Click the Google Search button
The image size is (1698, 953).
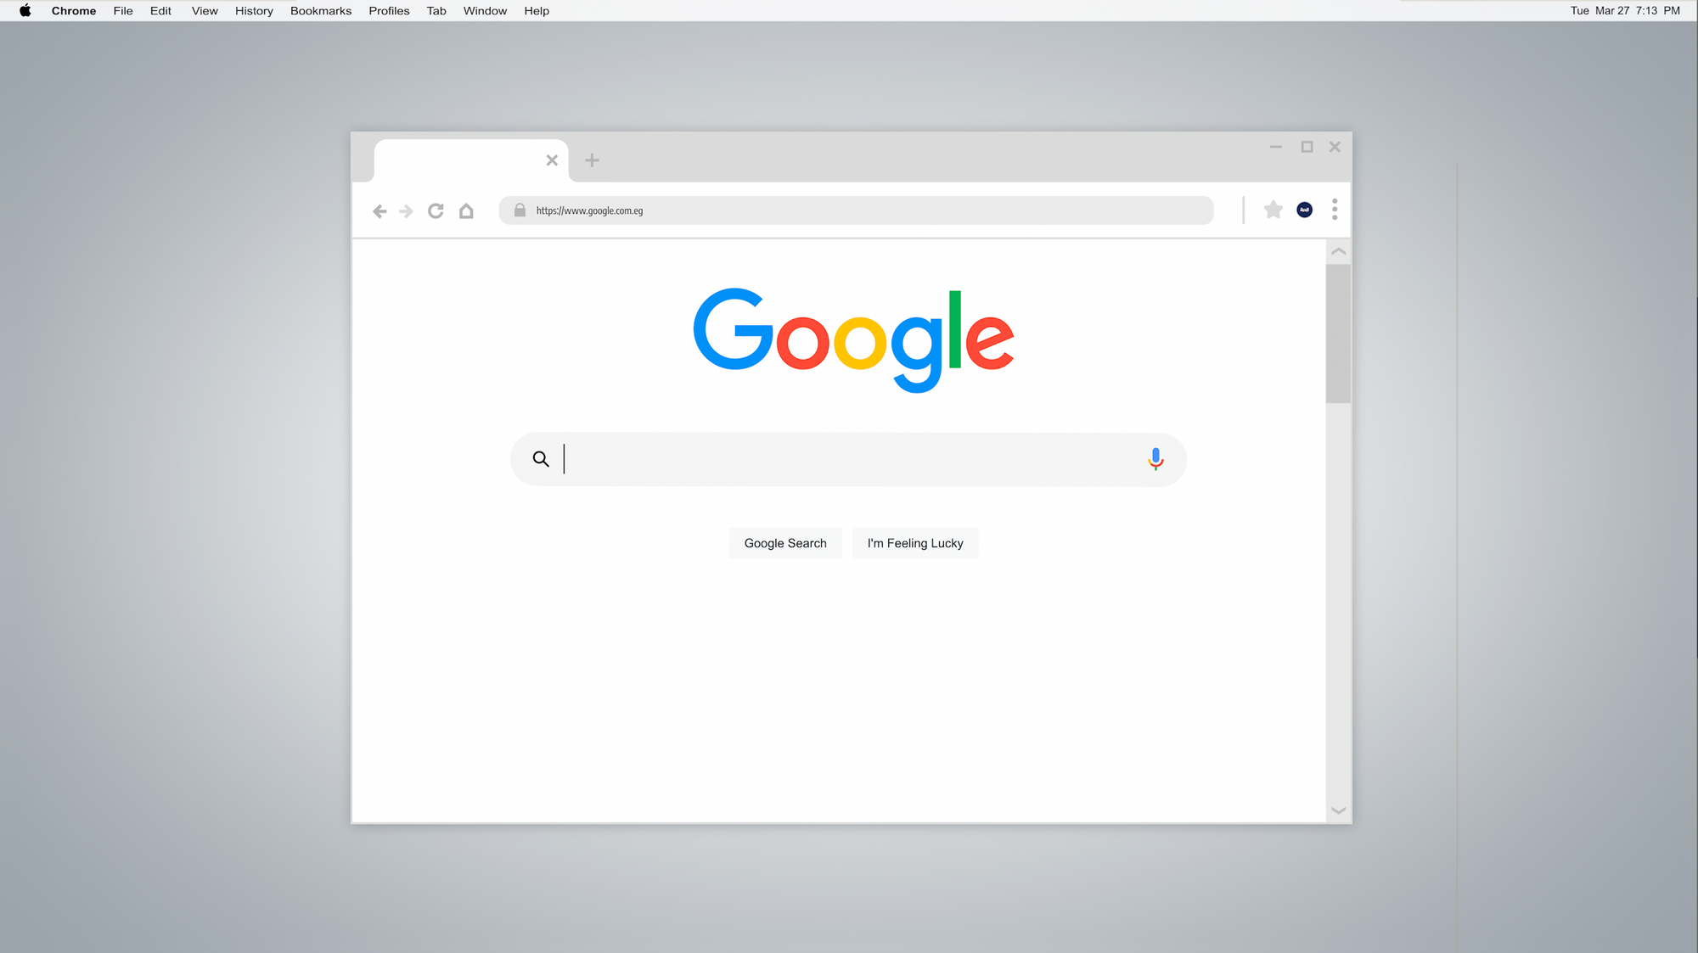pos(784,543)
